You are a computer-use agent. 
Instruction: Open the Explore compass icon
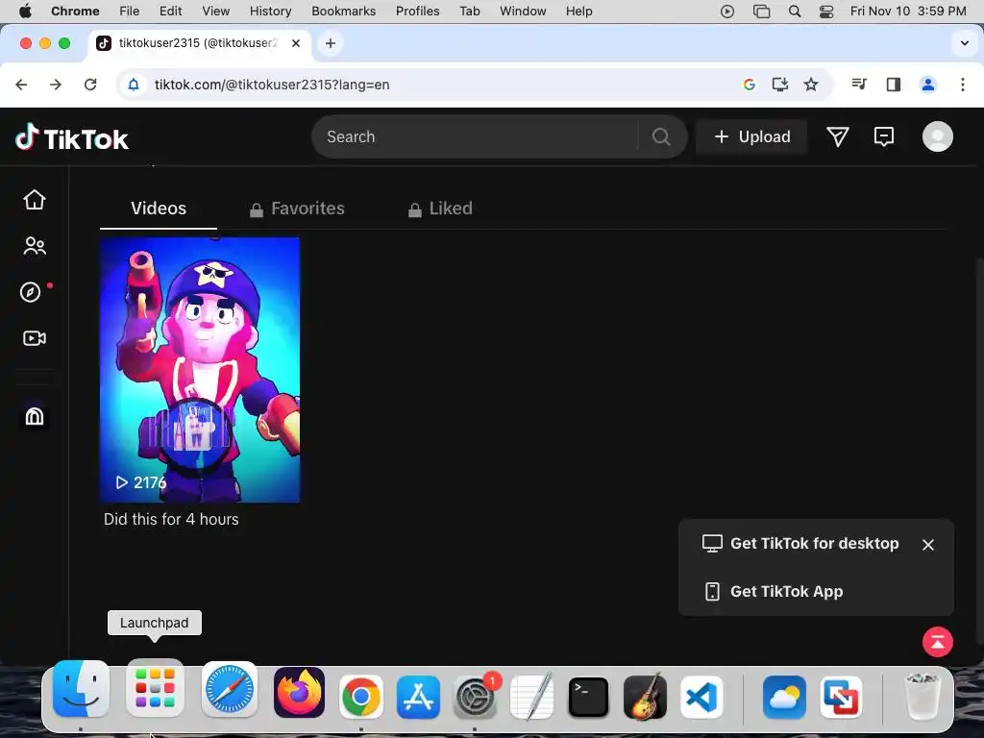(x=30, y=292)
